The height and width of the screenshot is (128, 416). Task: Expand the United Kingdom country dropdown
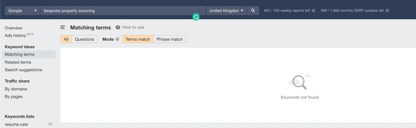click(226, 11)
